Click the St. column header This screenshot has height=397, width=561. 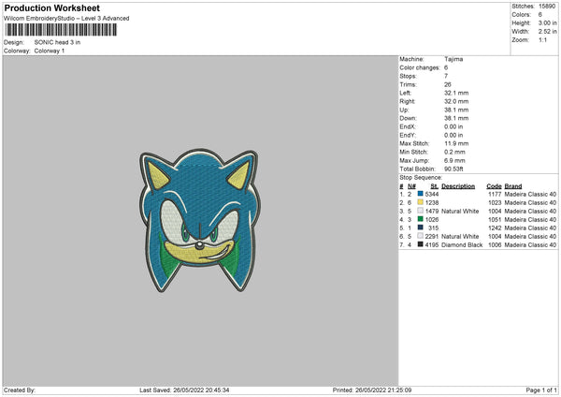pos(435,185)
